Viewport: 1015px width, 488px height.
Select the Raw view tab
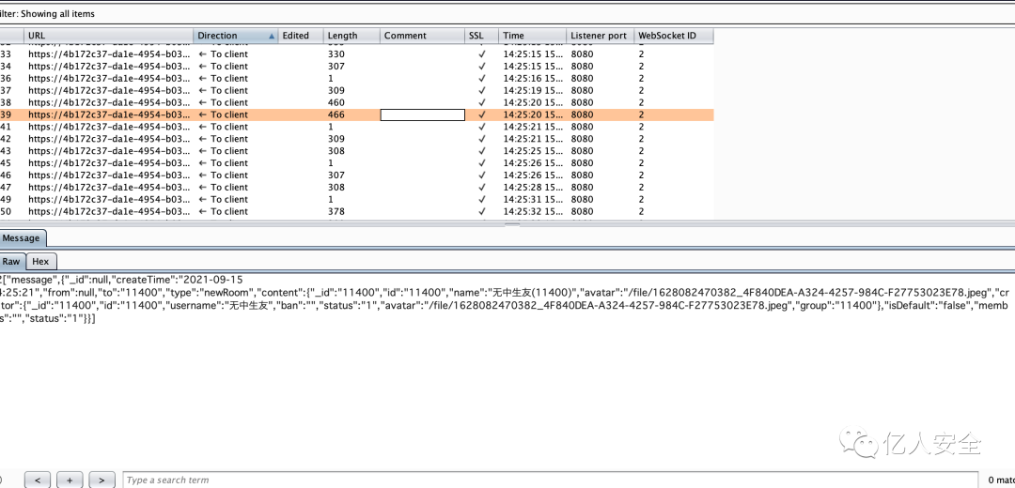click(x=12, y=261)
